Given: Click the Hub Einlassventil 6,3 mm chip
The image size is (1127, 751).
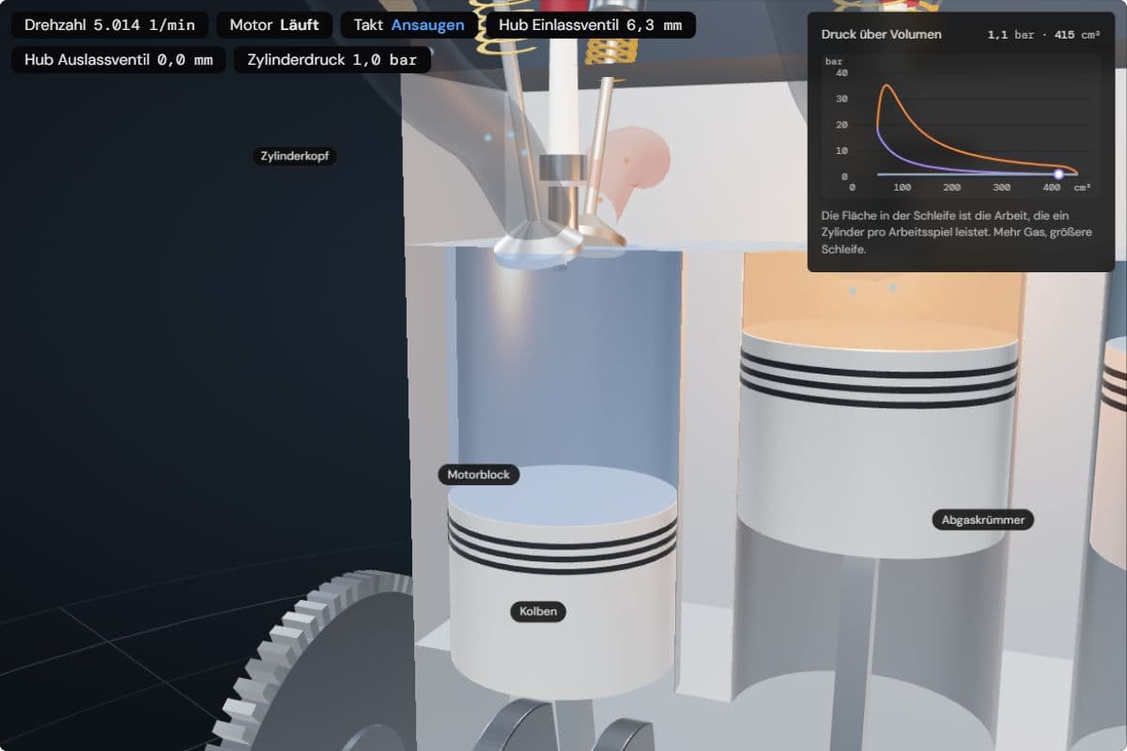Looking at the screenshot, I should coord(591,25).
